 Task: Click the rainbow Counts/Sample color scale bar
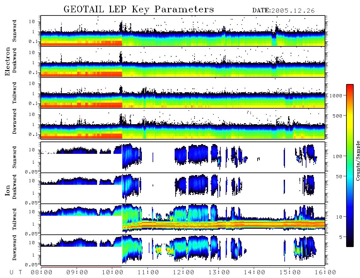350,166
